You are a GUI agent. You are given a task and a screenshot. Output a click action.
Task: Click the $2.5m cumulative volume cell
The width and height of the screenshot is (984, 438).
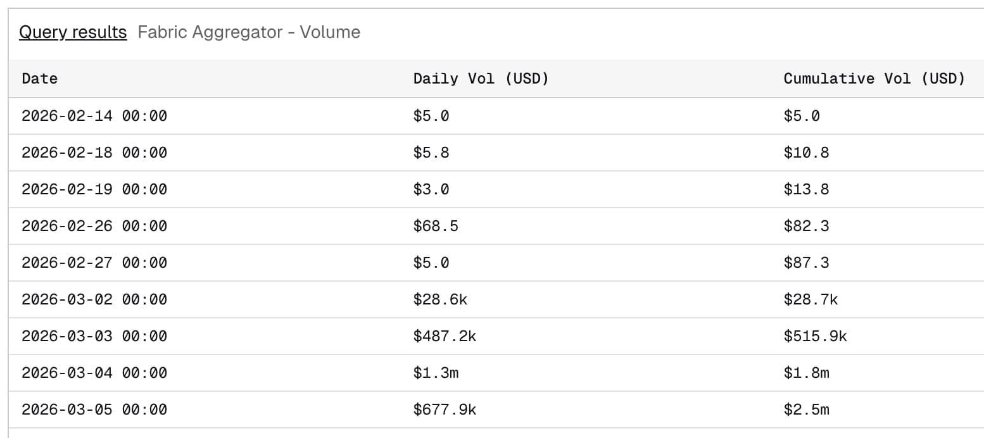pos(806,410)
